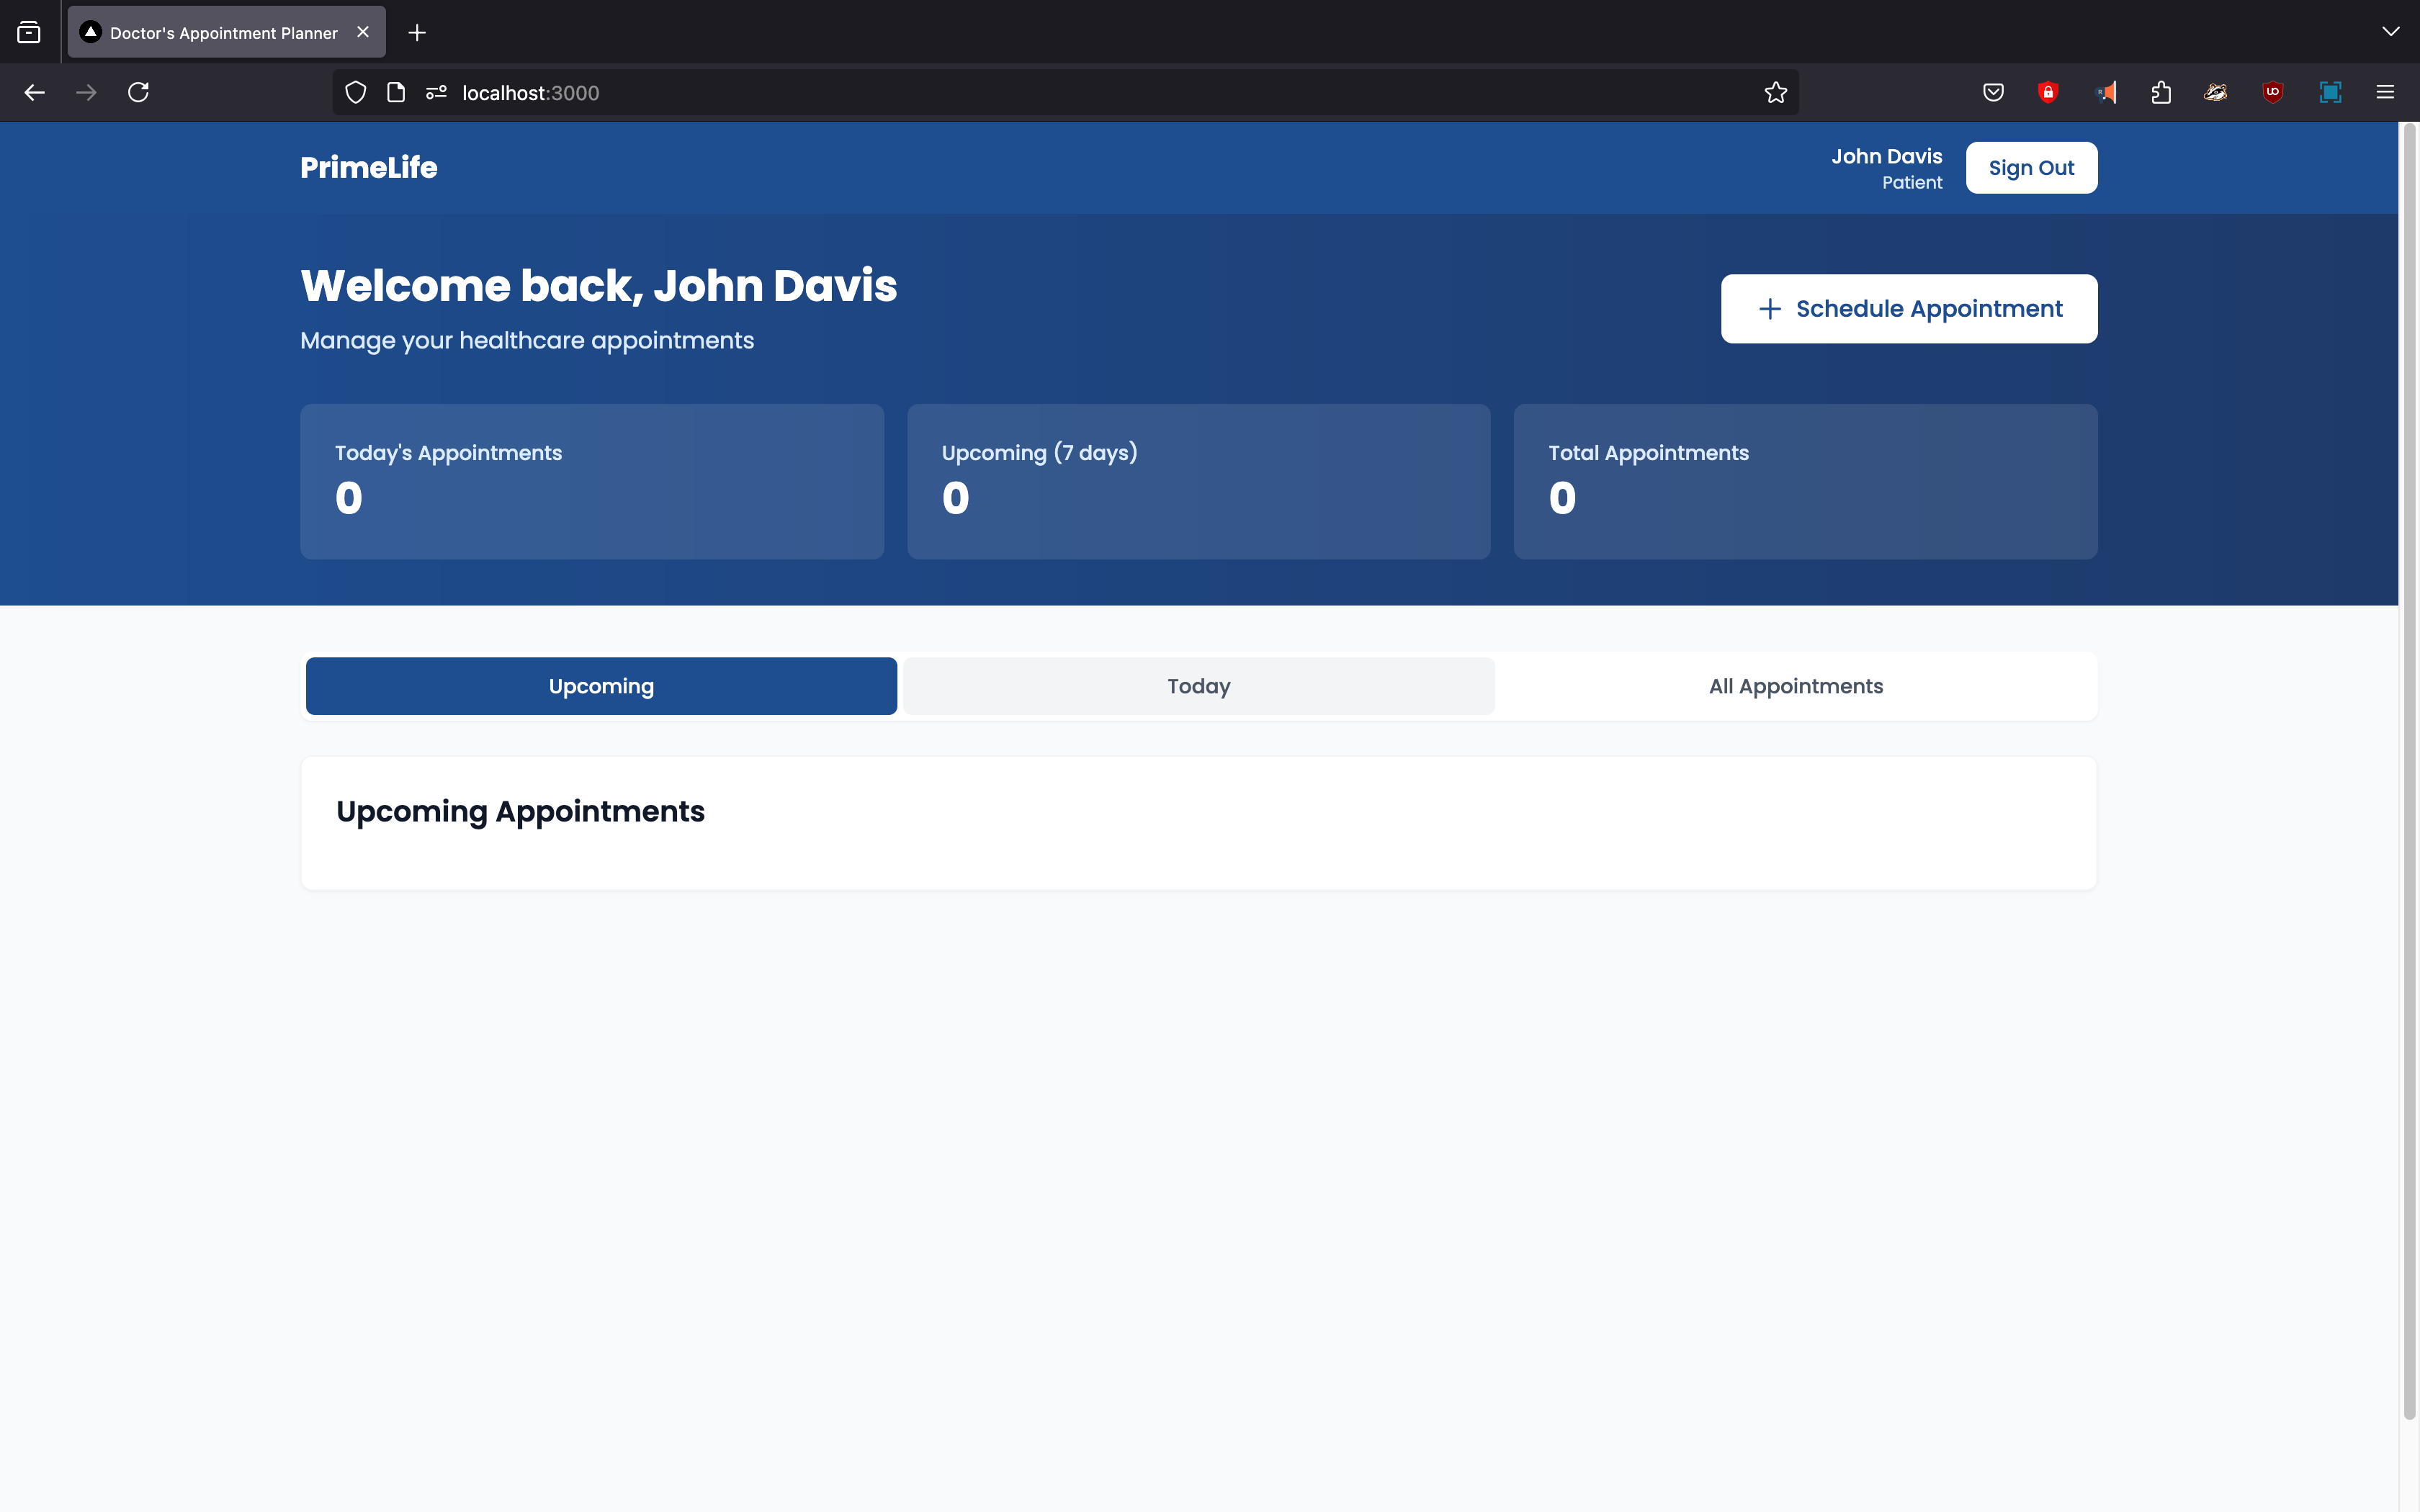Open the site permissions icon in address bar
This screenshot has height=1512, width=2420.
tap(436, 93)
